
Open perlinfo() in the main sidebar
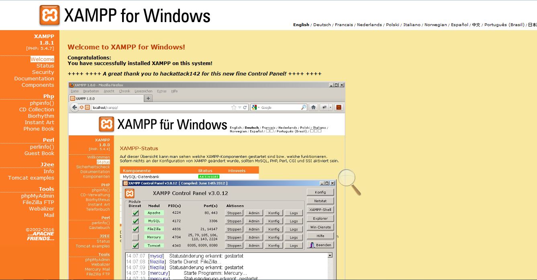tap(42, 147)
